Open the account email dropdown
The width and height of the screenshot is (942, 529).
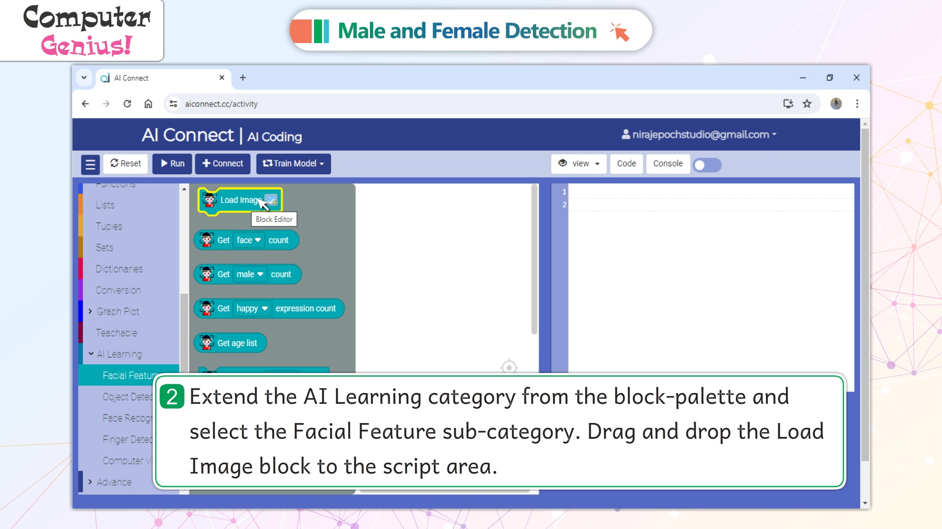pos(699,134)
